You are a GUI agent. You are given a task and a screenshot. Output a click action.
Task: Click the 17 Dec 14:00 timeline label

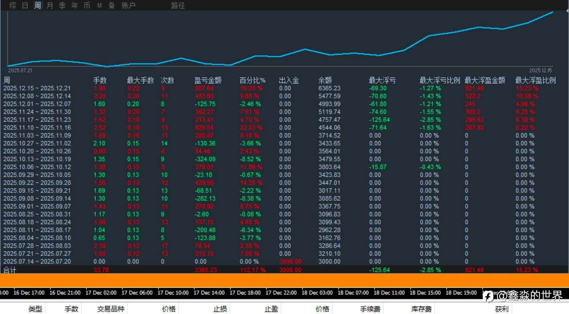(209, 293)
